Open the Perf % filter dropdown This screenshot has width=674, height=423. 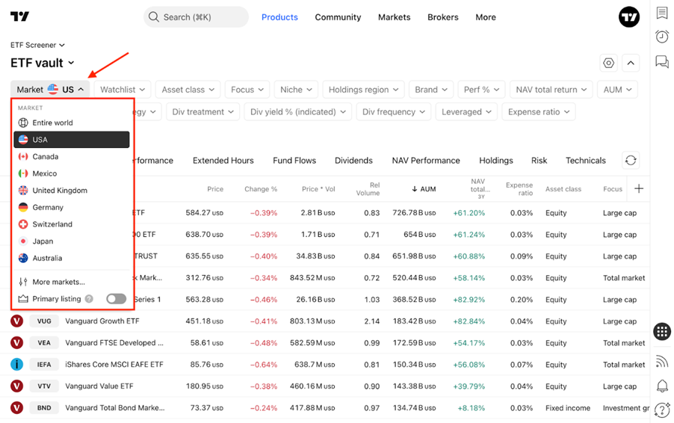coord(481,90)
